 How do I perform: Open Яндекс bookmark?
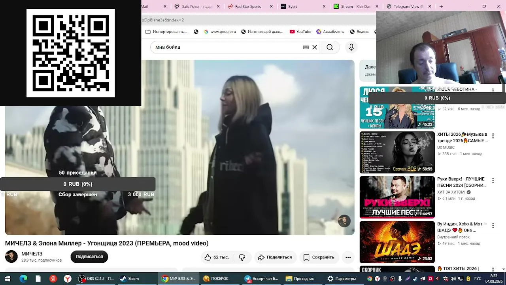coord(359,32)
